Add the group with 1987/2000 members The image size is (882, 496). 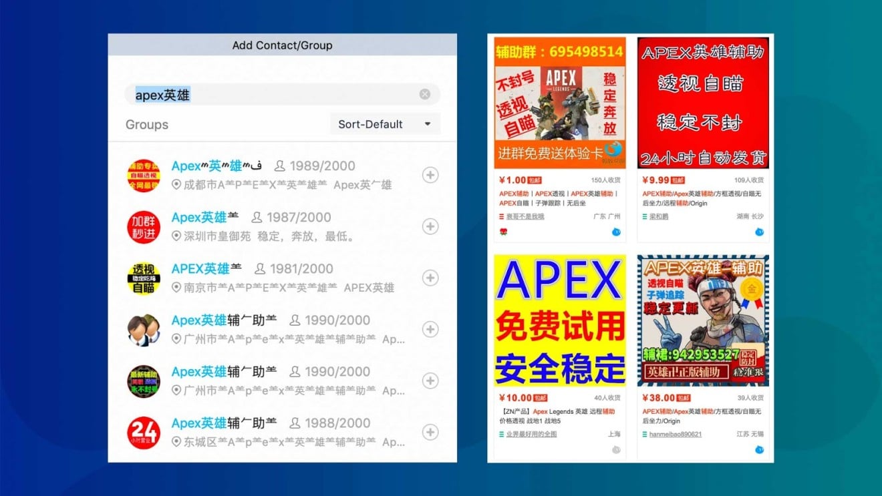[430, 226]
